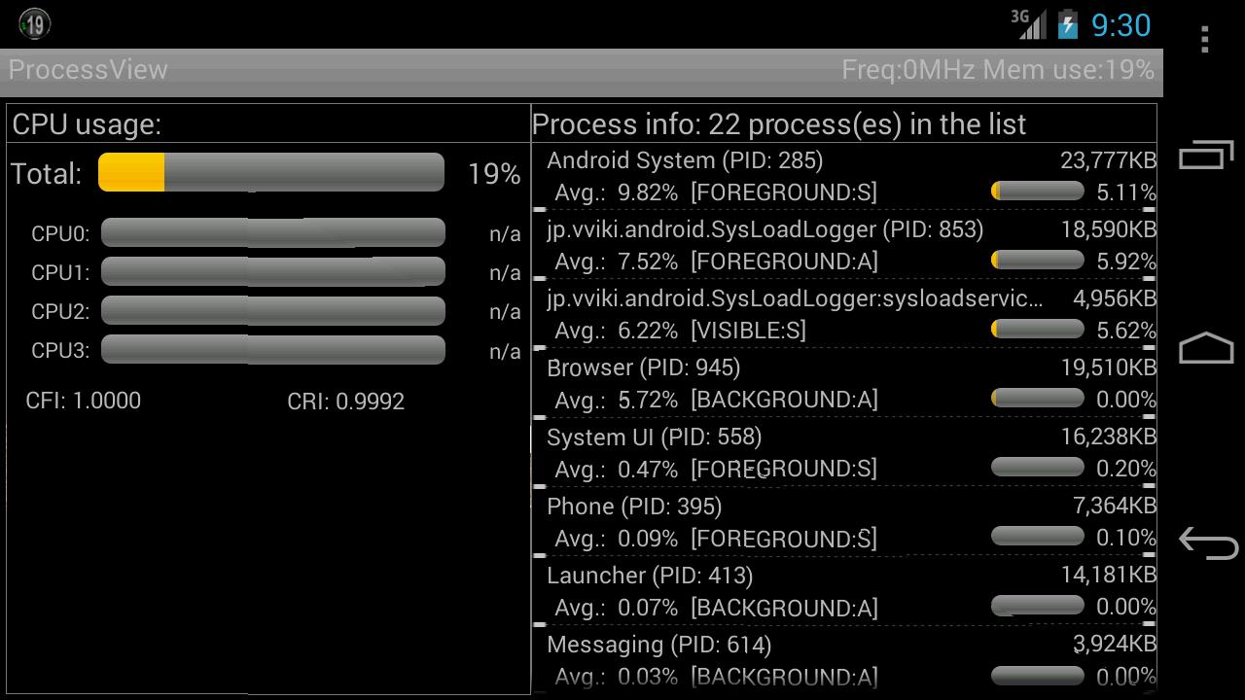Tap the ProcessView title bar label
Screen dimensions: 1245x700
[x=88, y=70]
